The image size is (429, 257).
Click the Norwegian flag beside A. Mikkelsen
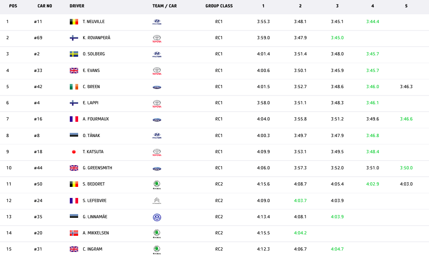[74, 233]
